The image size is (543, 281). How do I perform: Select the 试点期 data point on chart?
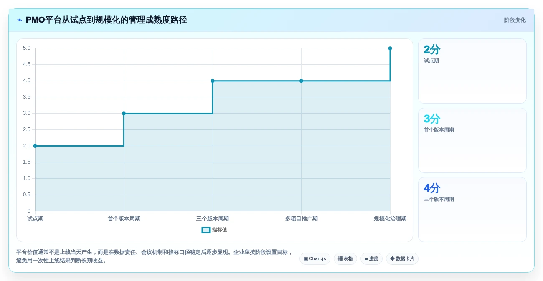coord(35,146)
